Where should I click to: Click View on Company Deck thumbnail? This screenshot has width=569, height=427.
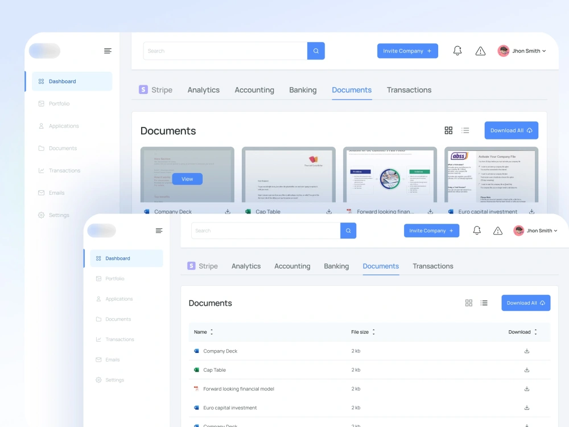pos(187,179)
